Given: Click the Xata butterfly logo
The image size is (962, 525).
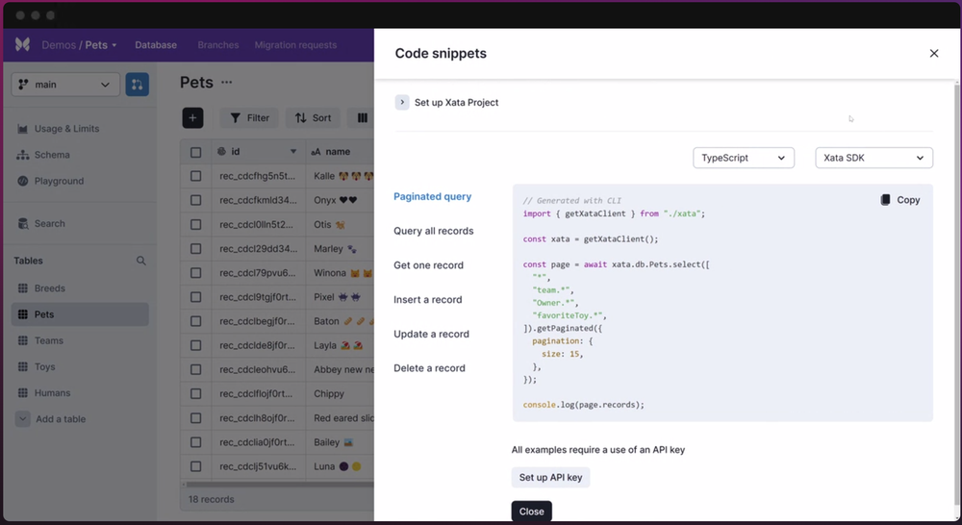Looking at the screenshot, I should 23,45.
